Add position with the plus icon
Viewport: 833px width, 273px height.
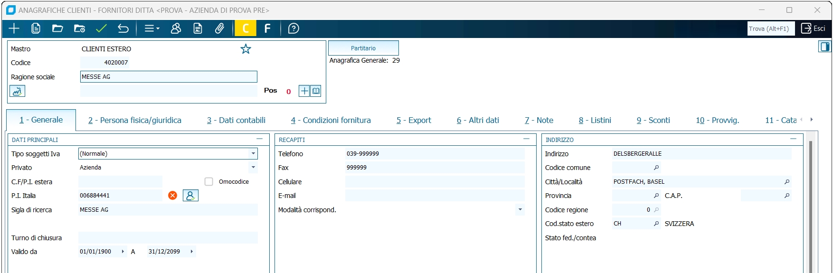304,91
